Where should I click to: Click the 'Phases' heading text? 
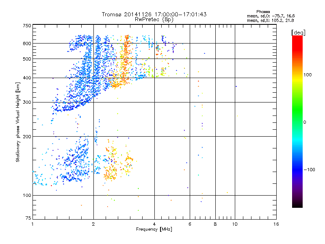263,12
